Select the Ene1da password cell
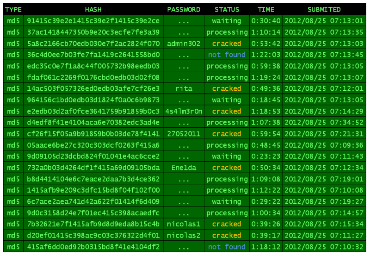 [x=184, y=168]
